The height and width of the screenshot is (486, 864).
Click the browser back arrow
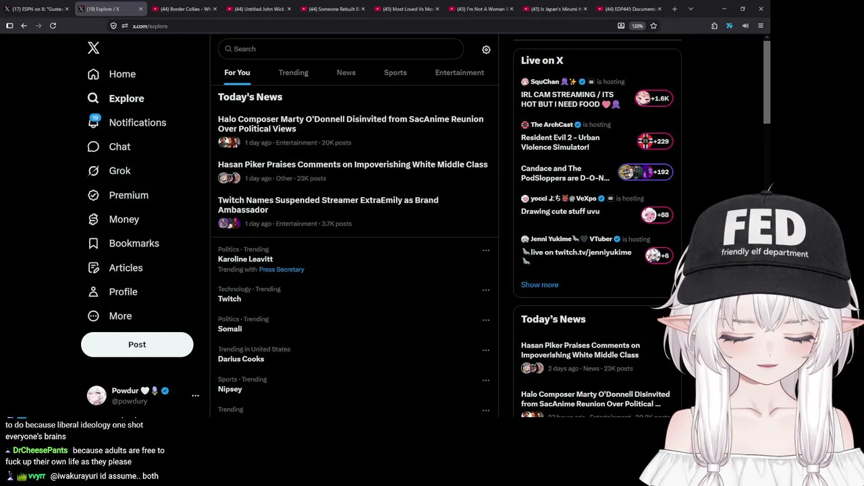tap(24, 26)
